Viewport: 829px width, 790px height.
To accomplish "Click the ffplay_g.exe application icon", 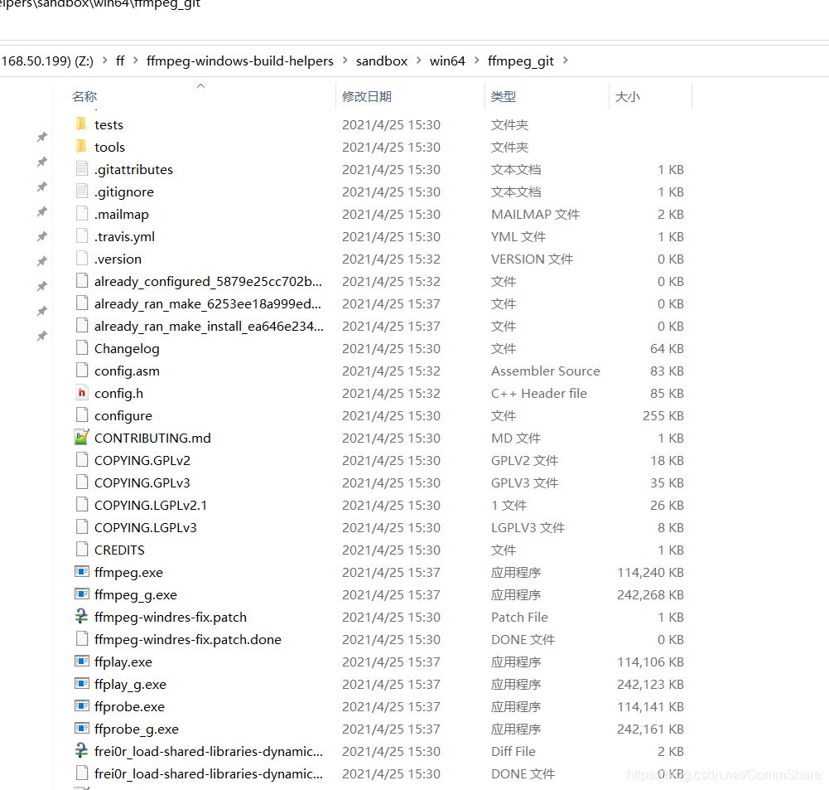I will coord(81,683).
